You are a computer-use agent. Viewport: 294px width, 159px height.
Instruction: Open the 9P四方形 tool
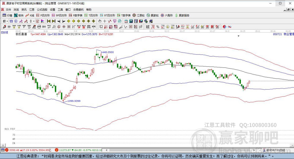tap(59, 15)
